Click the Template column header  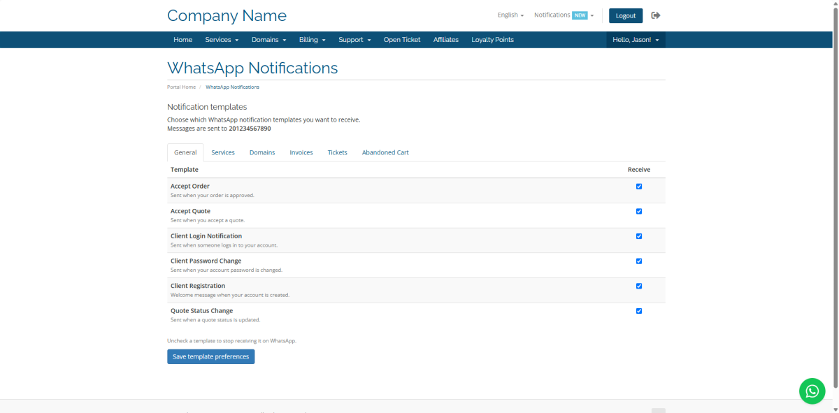[185, 170]
